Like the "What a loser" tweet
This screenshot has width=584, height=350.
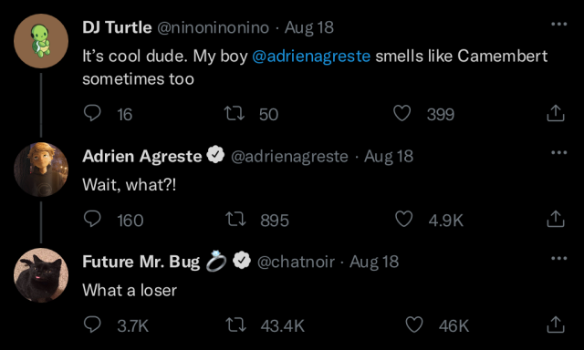pos(414,324)
